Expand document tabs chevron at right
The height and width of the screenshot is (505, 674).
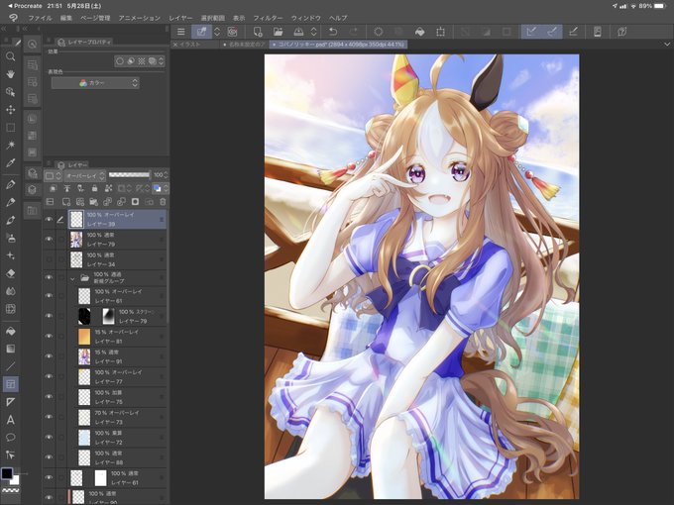coord(667,45)
